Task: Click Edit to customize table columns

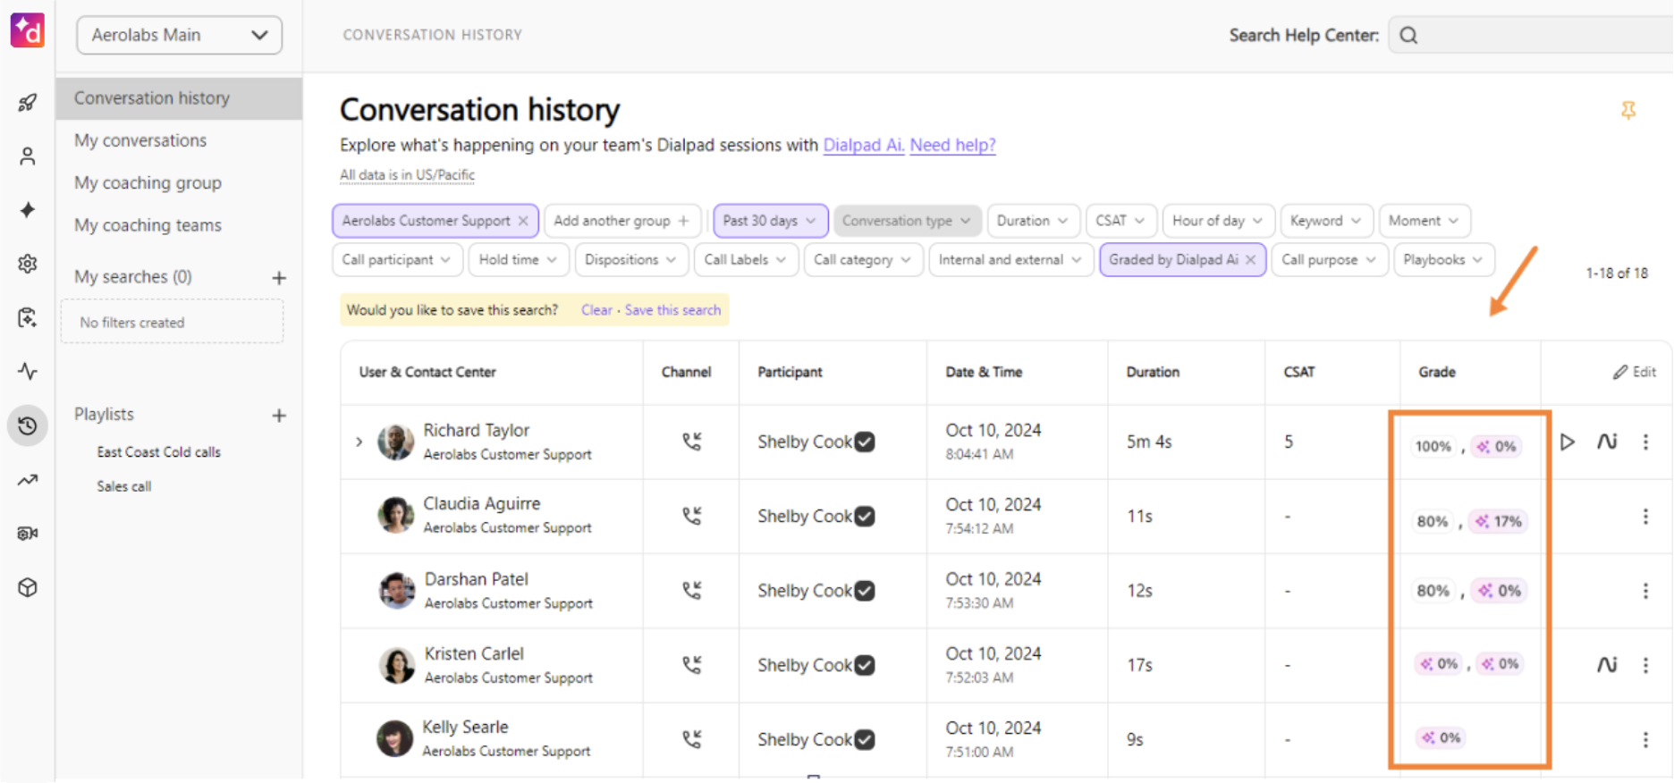Action: coord(1634,372)
